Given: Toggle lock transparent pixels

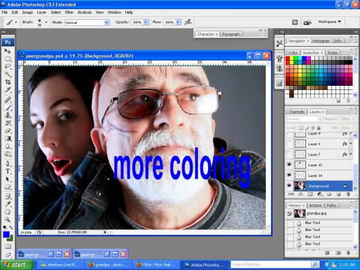Looking at the screenshot, I should pos(301,128).
